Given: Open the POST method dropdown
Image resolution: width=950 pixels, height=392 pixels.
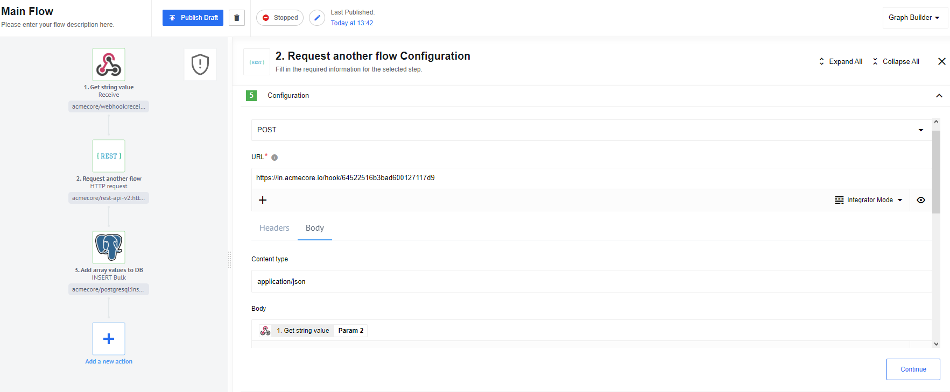Looking at the screenshot, I should 591,130.
